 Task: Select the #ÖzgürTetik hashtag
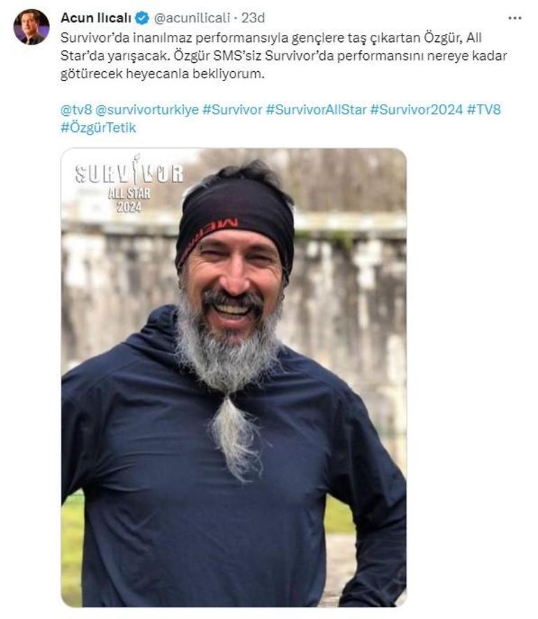(x=99, y=128)
